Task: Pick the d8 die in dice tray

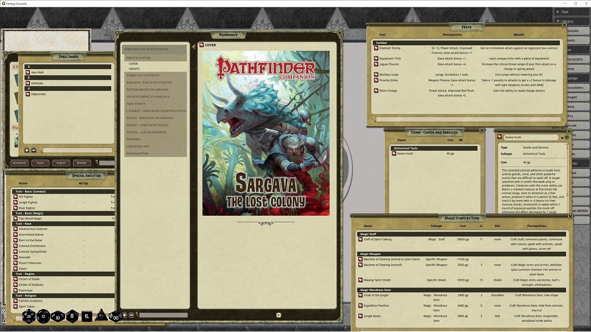Action: 72,316
